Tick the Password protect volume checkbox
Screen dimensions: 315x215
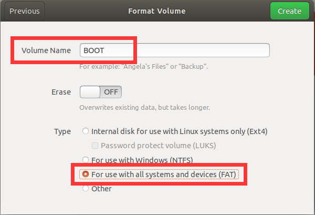click(95, 146)
